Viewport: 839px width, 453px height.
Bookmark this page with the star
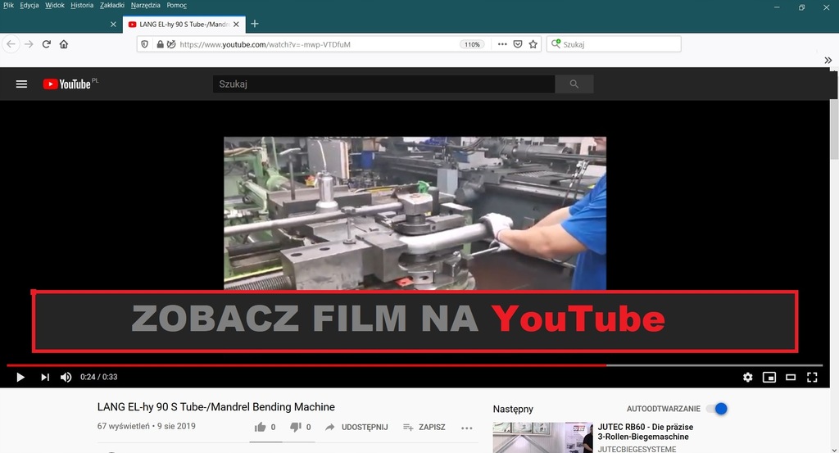(x=533, y=44)
